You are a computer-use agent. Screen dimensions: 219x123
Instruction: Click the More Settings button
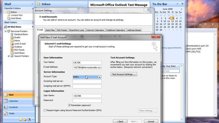[x=147, y=111]
